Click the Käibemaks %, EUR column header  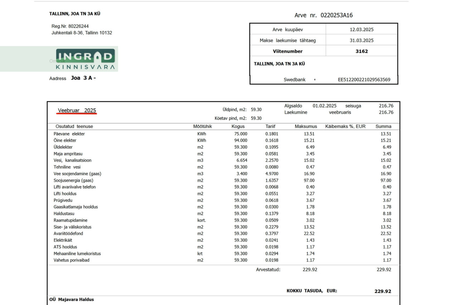point(345,127)
